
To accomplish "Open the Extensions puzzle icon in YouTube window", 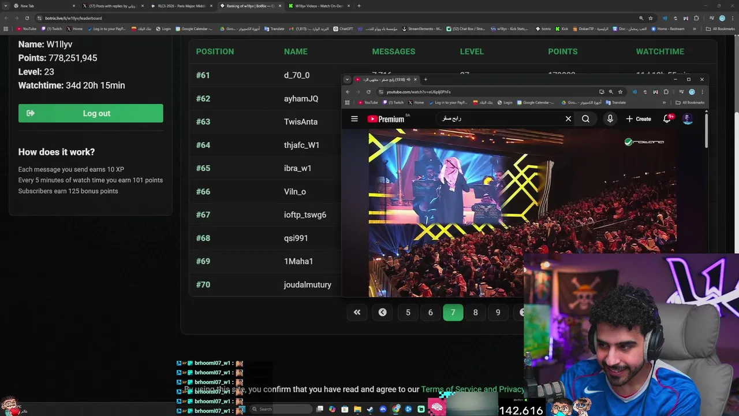I will pos(666,92).
